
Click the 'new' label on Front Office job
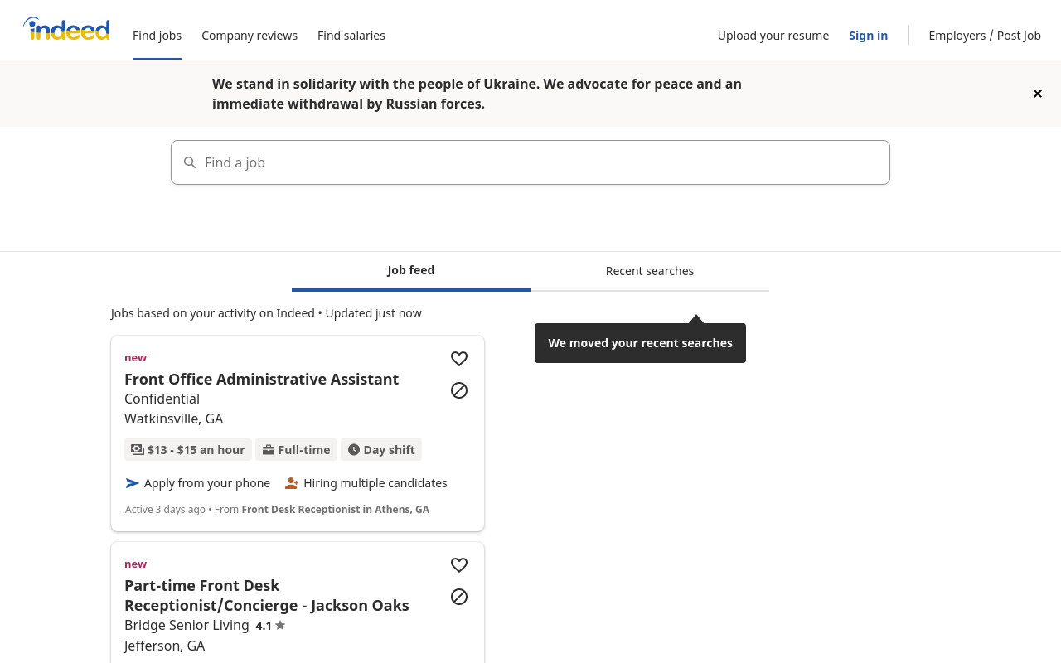[x=135, y=357]
